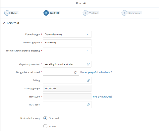Image resolution: width=159 pixels, height=131 pixels.
Task: Click the Stillingsgruppe field with 00000000
Action: coord(67,89)
